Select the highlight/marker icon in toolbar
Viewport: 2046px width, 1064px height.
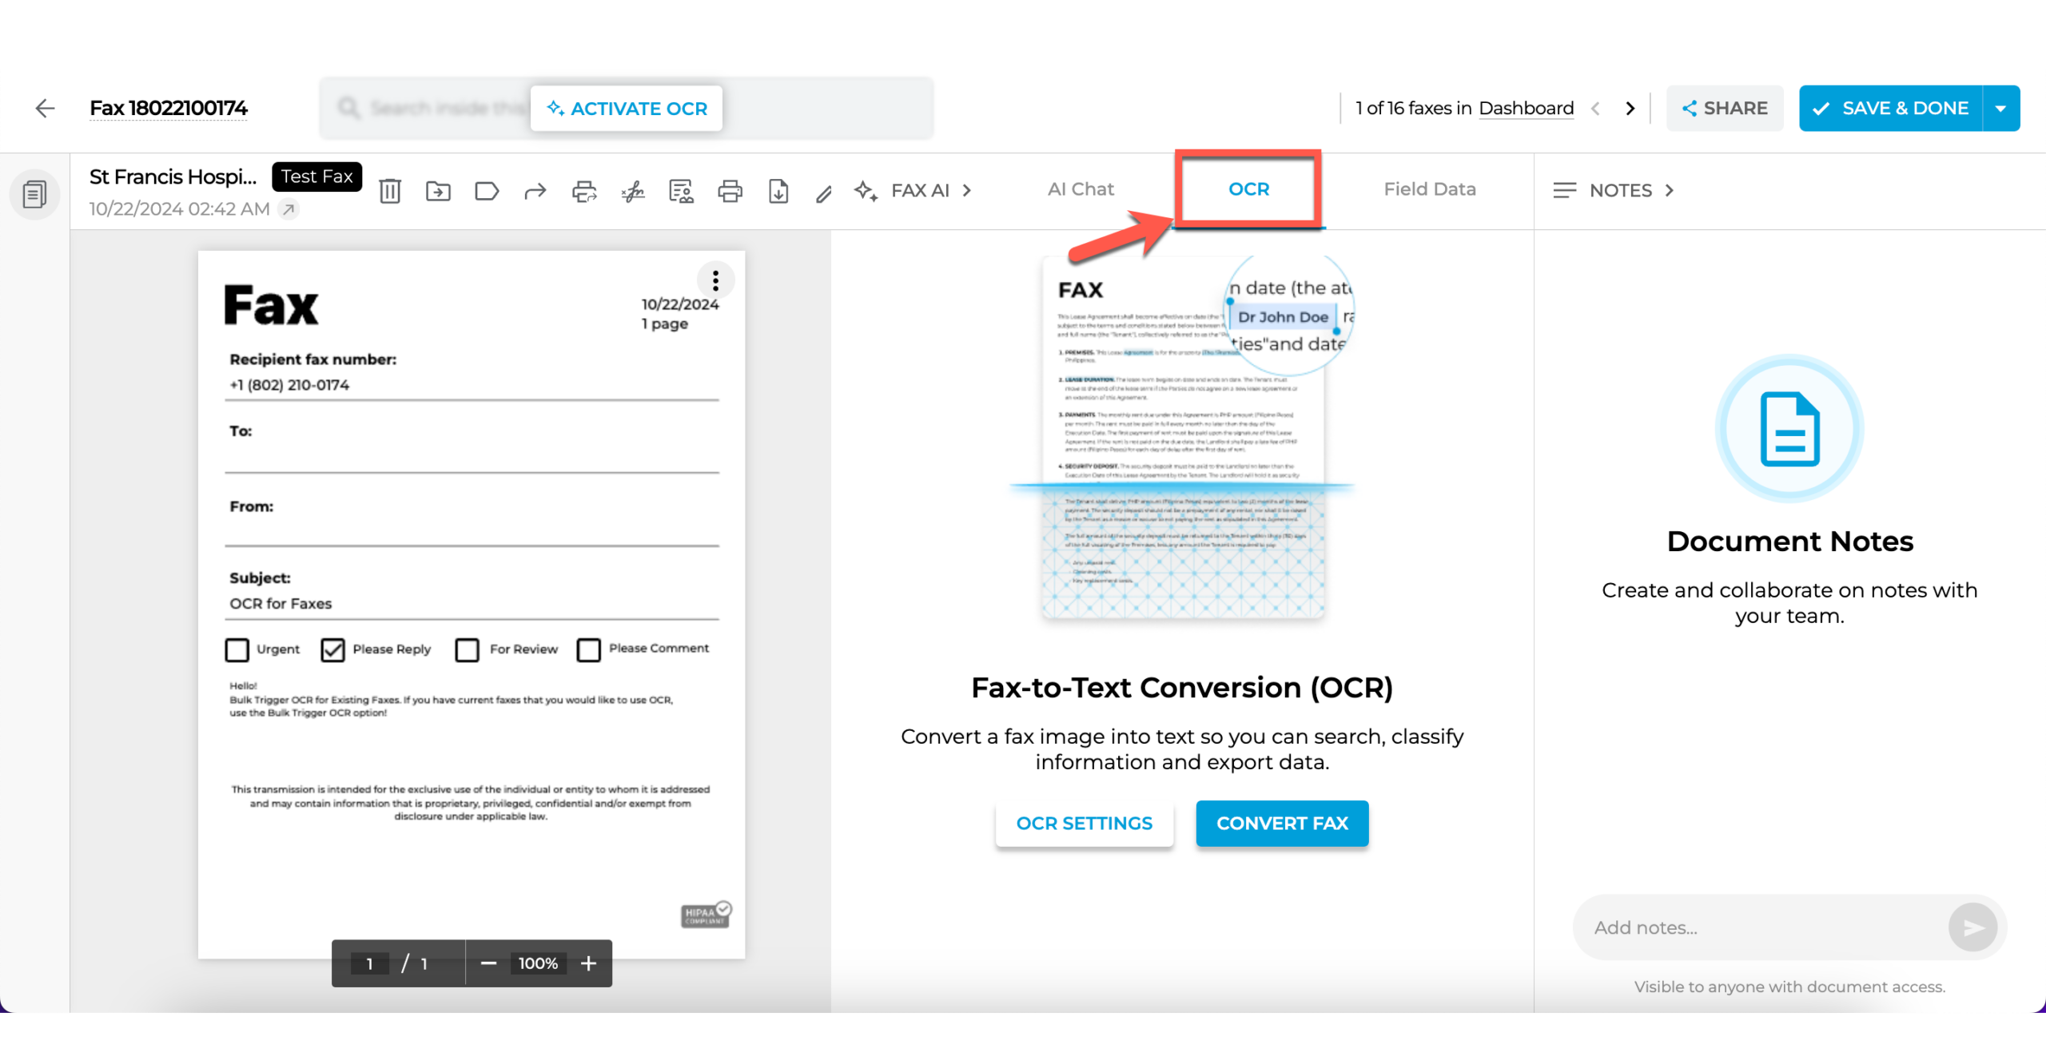[x=822, y=191]
